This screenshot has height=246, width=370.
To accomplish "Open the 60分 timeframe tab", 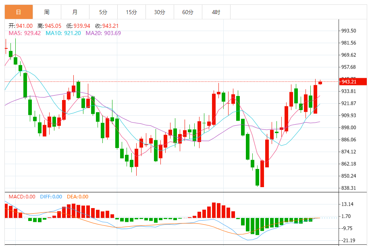I will tap(188, 12).
